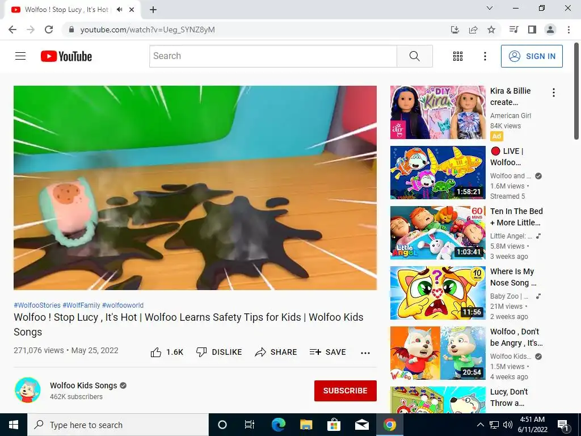The height and width of the screenshot is (436, 581).
Task: Click the video player to pause
Action: pyautogui.click(x=195, y=188)
